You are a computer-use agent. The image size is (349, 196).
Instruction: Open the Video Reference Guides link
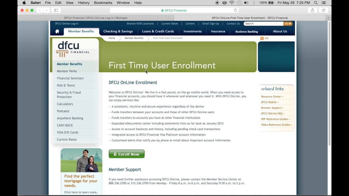point(276,125)
